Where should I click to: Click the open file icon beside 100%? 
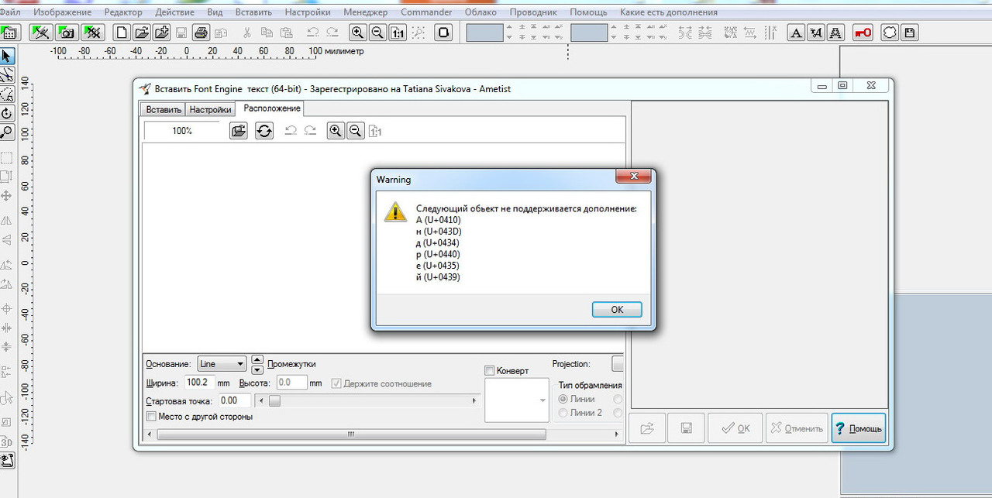[239, 131]
